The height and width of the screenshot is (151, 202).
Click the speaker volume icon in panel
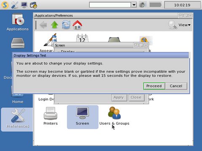click(x=142, y=5)
